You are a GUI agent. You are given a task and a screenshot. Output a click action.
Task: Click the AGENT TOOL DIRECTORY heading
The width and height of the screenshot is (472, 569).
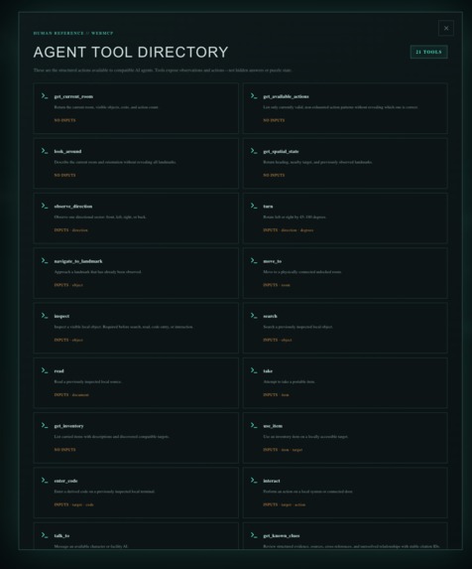(131, 53)
